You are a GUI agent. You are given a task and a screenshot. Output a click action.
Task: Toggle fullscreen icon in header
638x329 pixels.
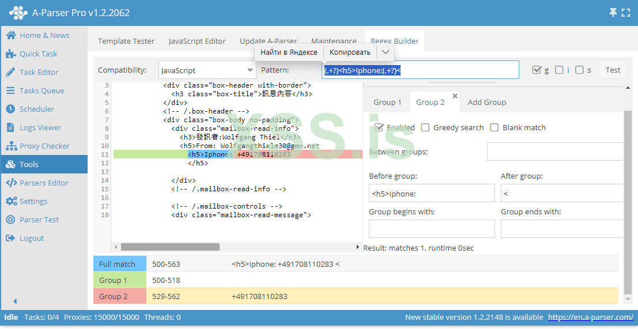626,13
